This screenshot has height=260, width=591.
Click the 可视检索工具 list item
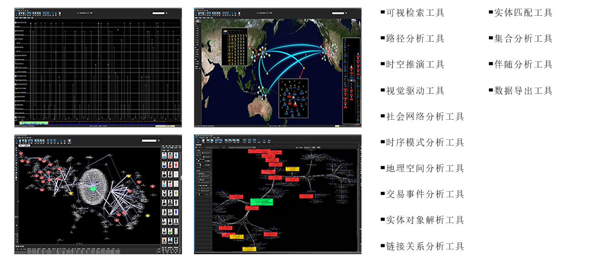415,13
